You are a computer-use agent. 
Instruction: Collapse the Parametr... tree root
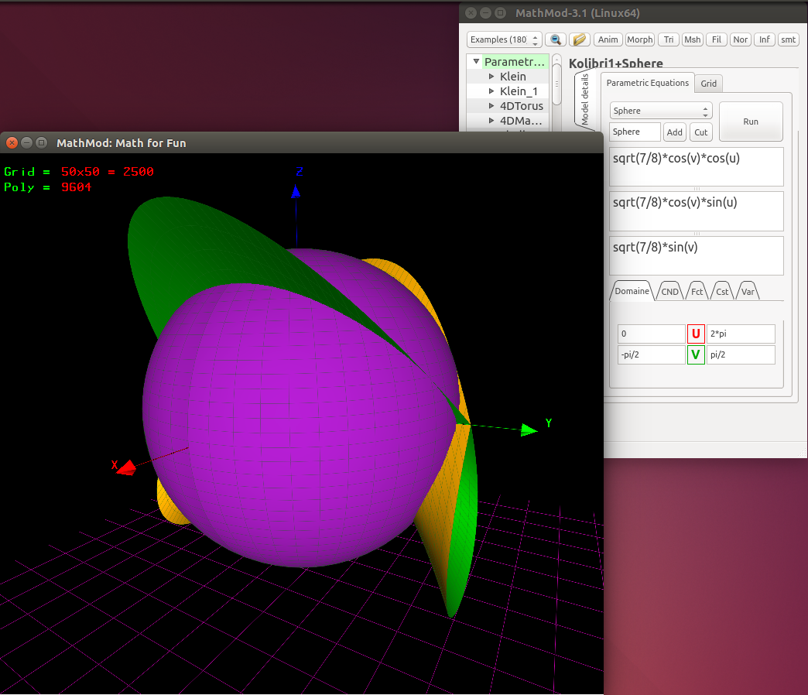coord(476,61)
